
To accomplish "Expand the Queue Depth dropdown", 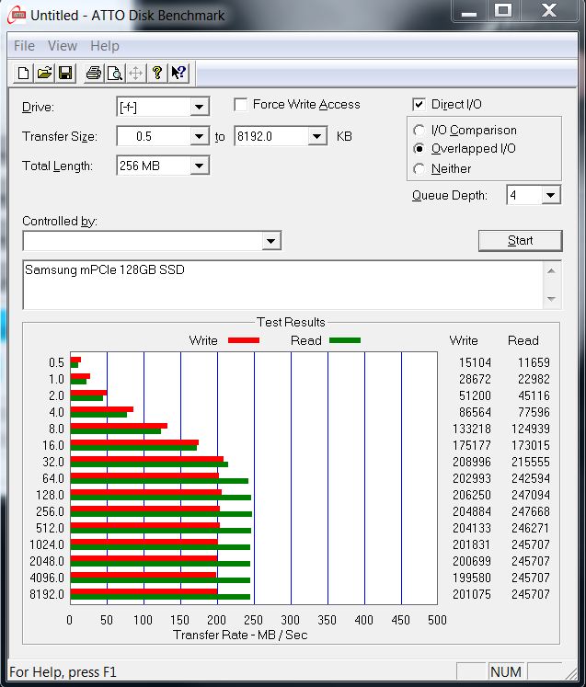I will point(550,195).
